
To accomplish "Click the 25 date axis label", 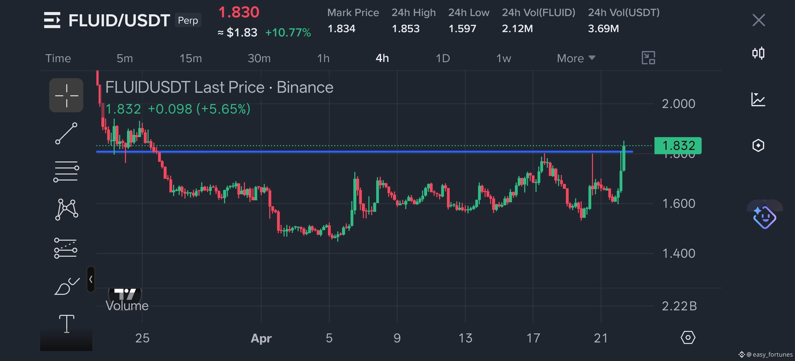I will click(142, 338).
